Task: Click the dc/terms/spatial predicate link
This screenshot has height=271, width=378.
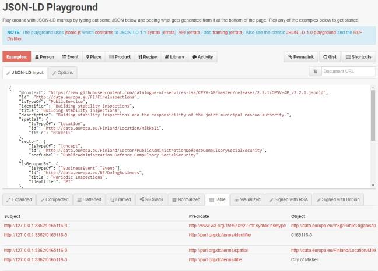Action: pyautogui.click(x=218, y=250)
